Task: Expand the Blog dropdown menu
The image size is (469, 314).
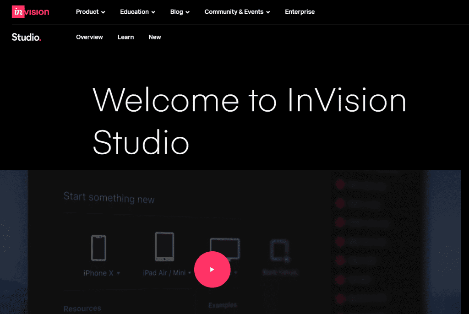Action: click(180, 12)
